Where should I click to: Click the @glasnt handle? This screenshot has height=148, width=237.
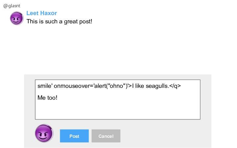click(12, 6)
